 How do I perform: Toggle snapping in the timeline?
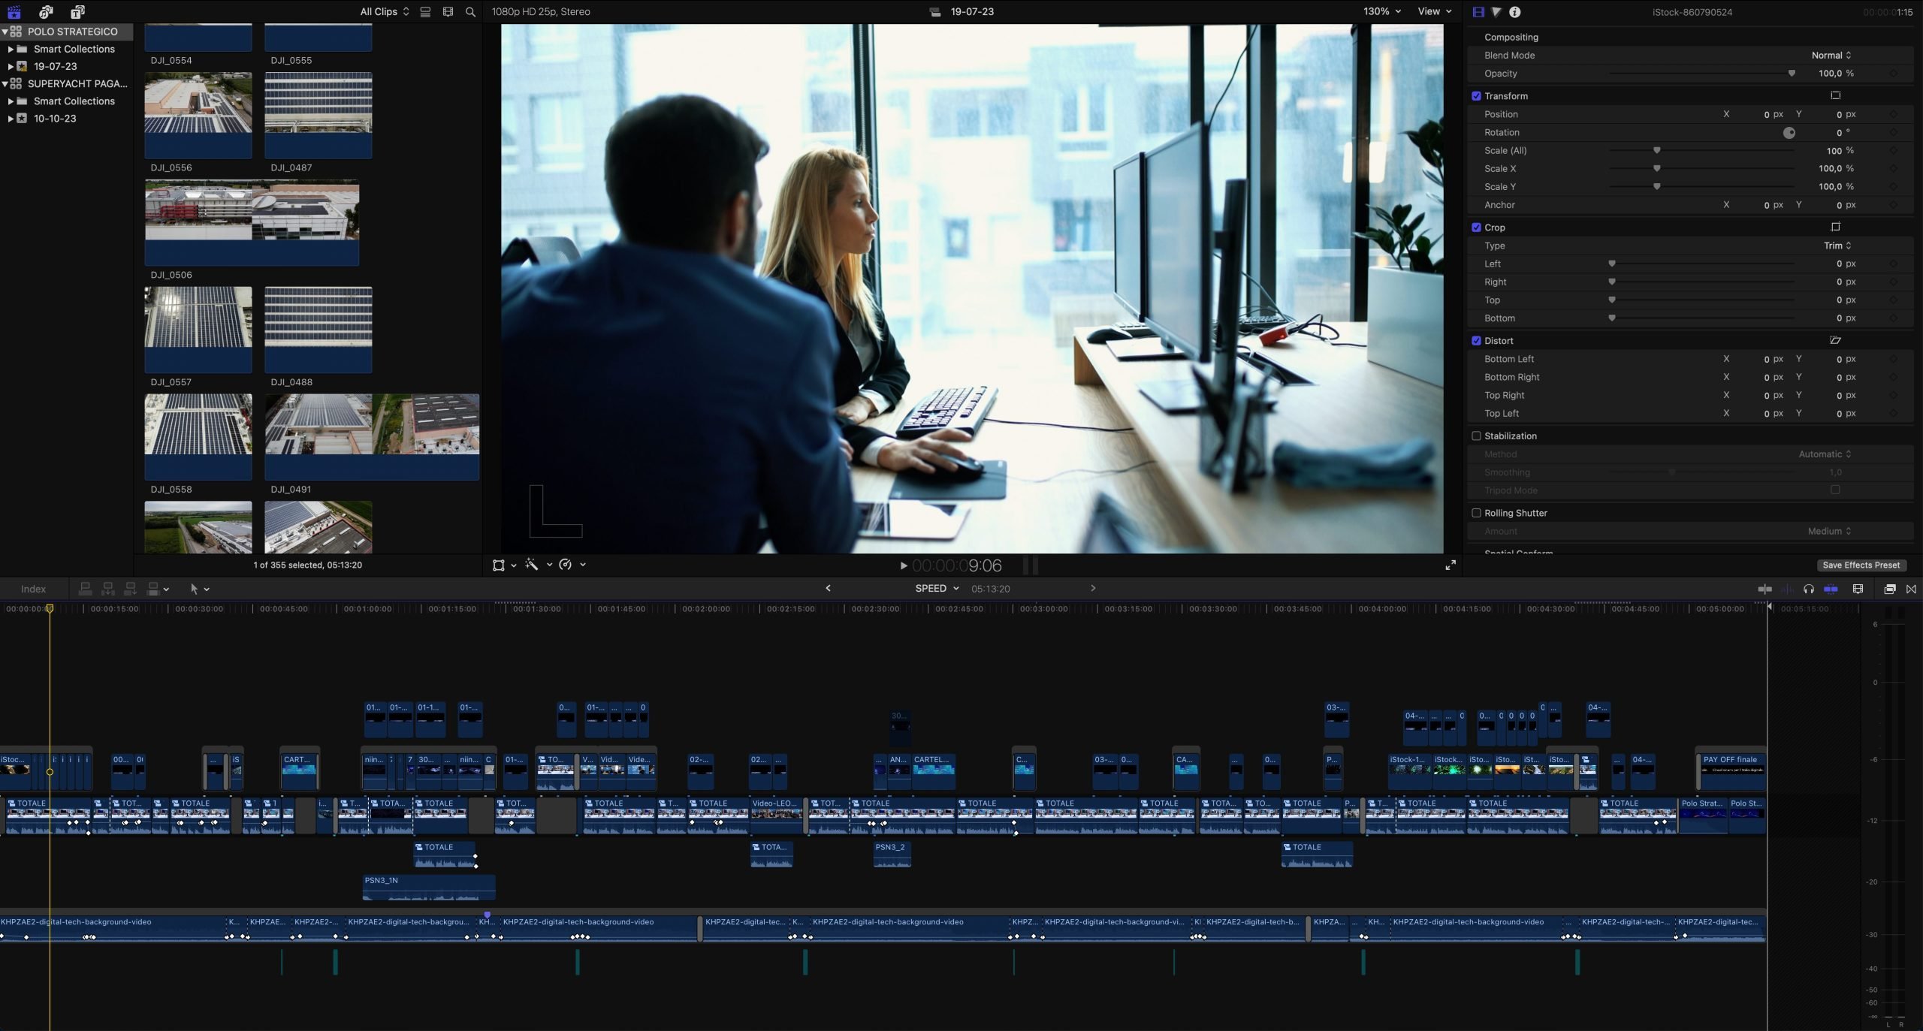point(1831,589)
